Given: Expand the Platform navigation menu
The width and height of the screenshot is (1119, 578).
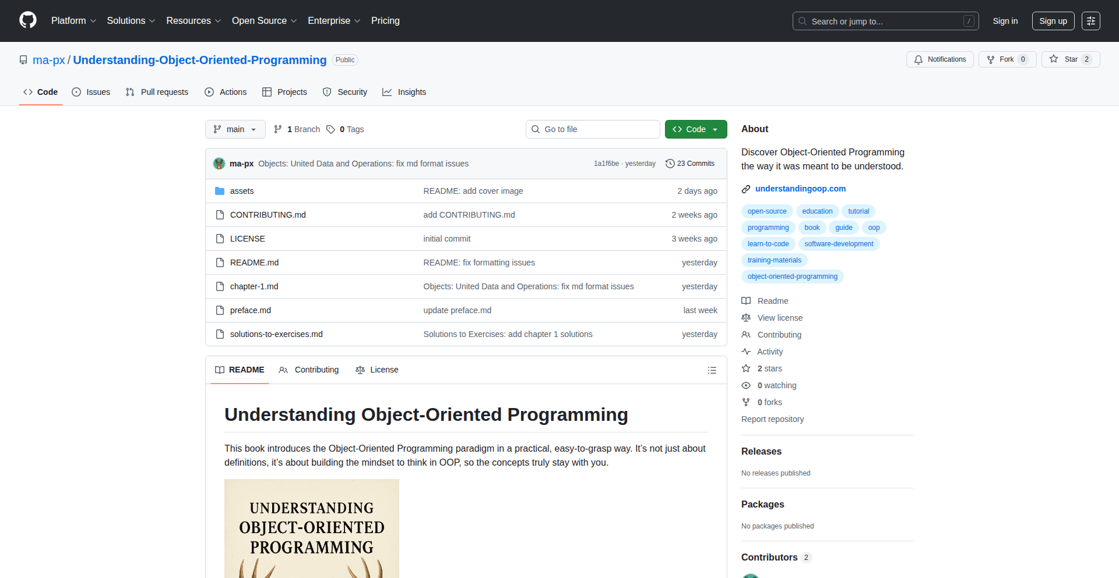Looking at the screenshot, I should click(x=73, y=21).
